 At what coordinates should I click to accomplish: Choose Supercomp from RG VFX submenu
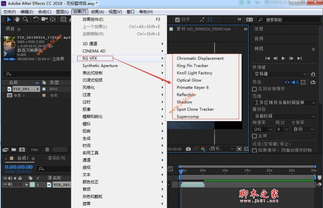[188, 117]
